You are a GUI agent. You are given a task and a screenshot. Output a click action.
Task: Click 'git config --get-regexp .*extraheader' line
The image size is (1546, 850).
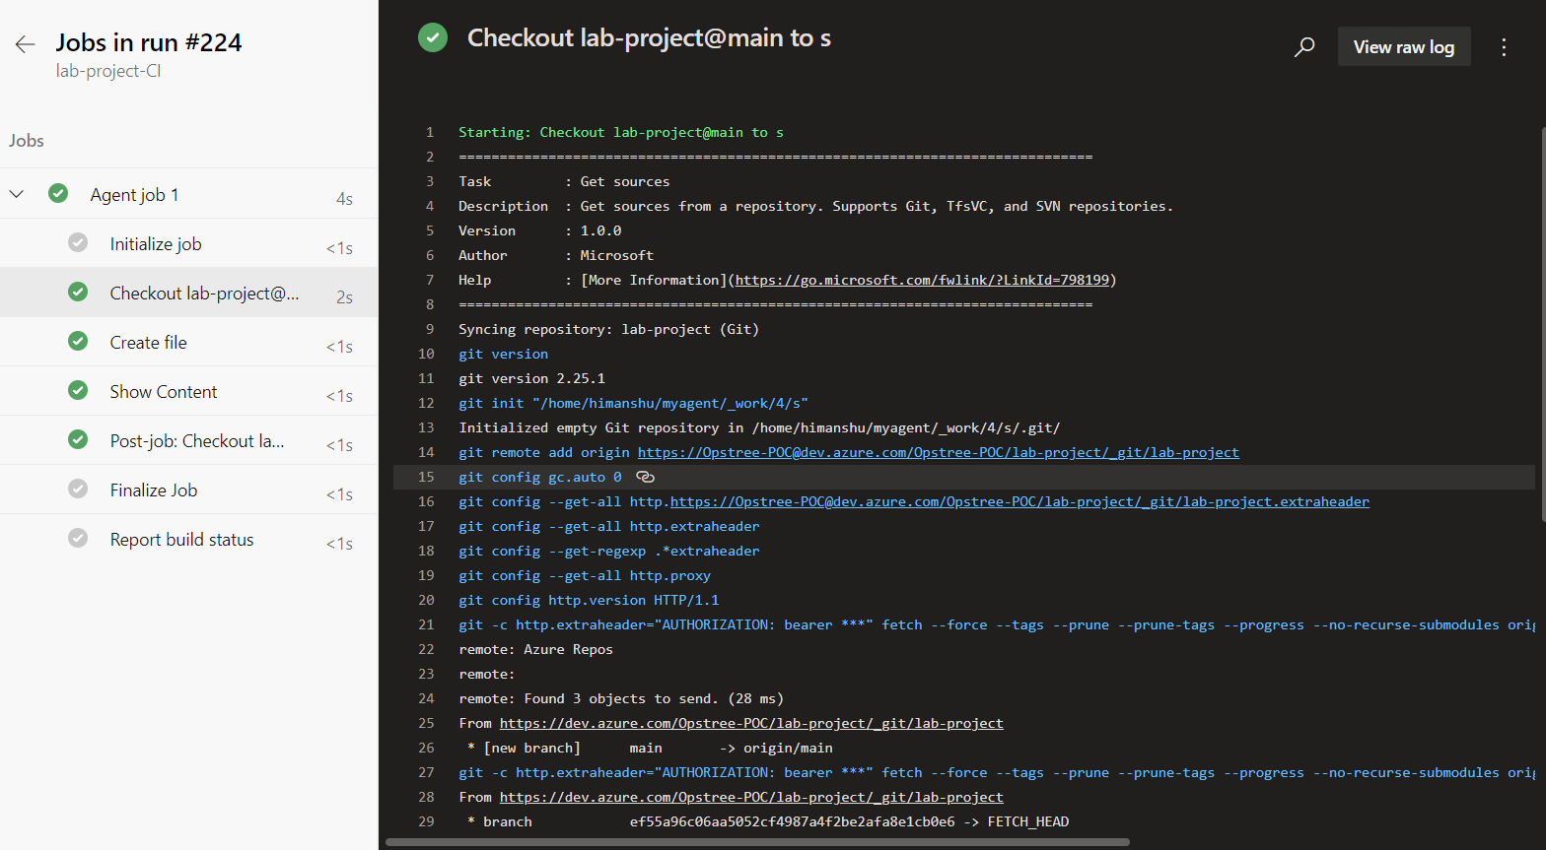click(x=609, y=551)
